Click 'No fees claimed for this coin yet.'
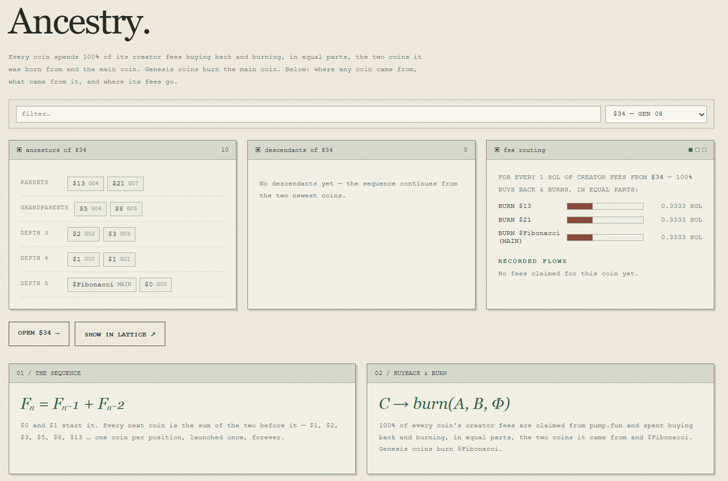 pos(568,274)
